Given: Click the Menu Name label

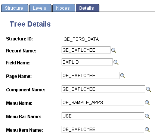Looking at the screenshot, I should (19, 103).
